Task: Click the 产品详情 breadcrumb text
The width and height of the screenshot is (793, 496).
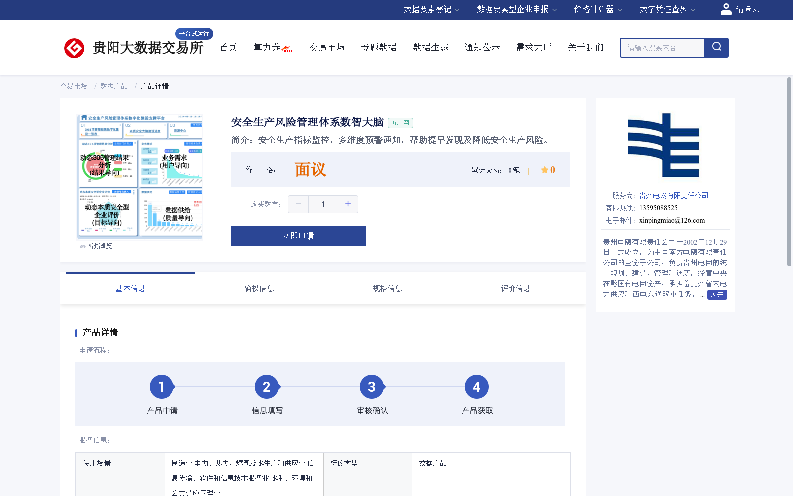Action: [155, 86]
